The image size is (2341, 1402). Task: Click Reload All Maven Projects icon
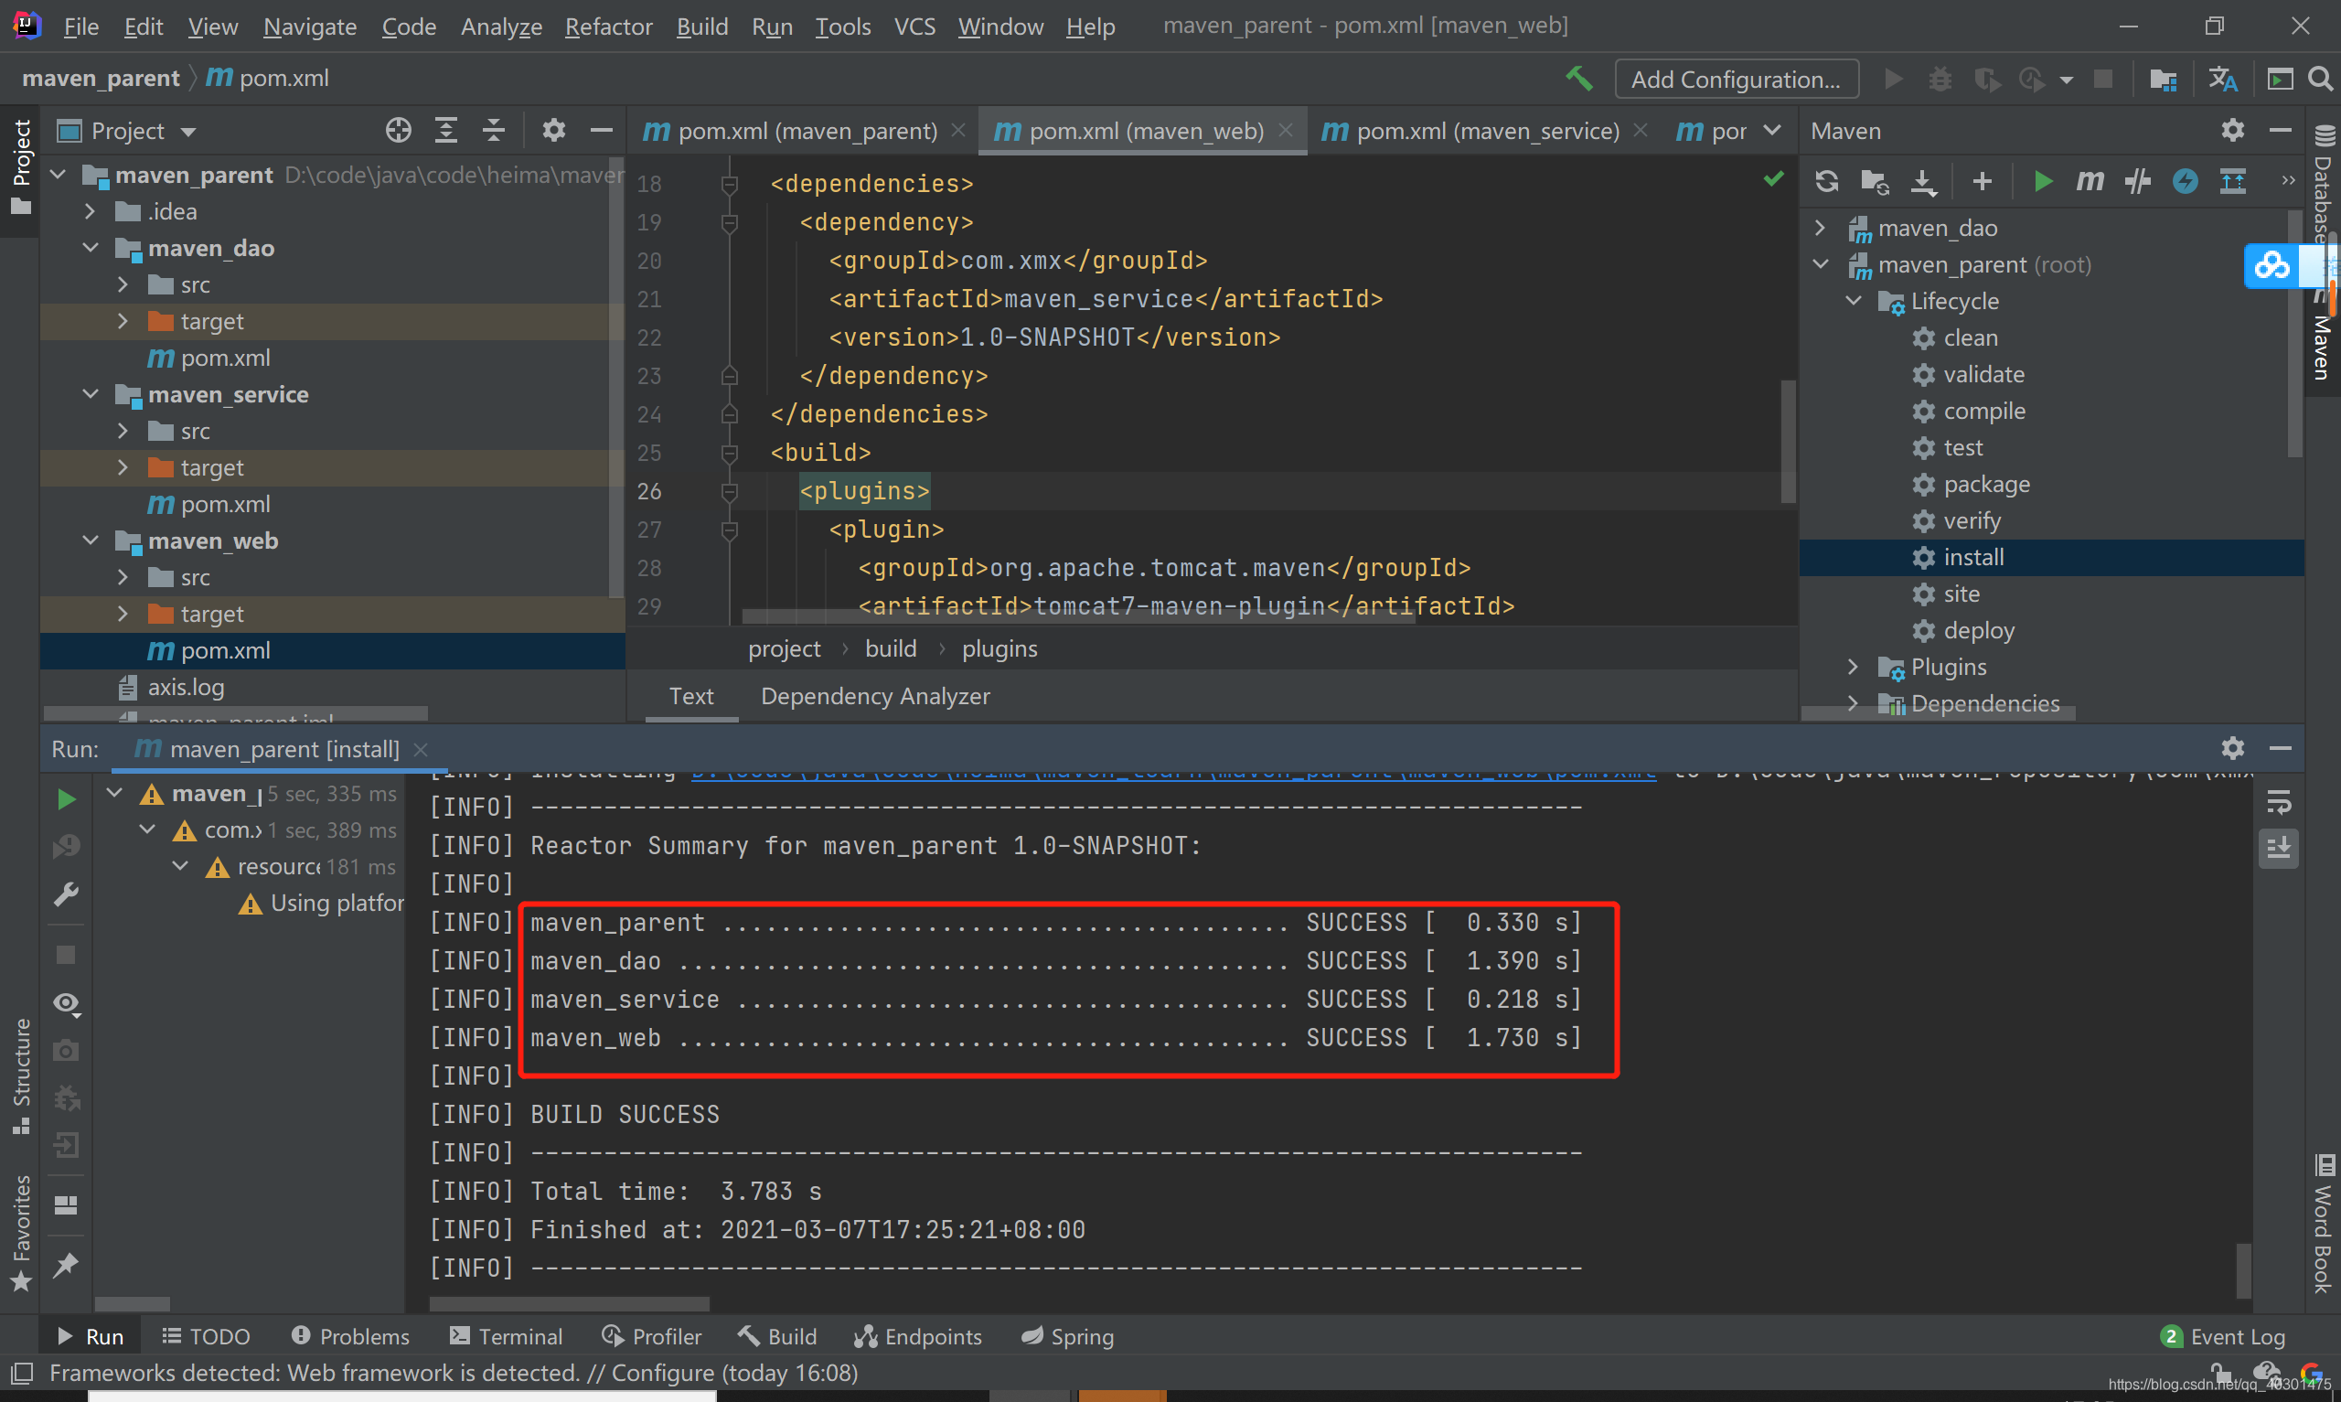pos(1826,180)
